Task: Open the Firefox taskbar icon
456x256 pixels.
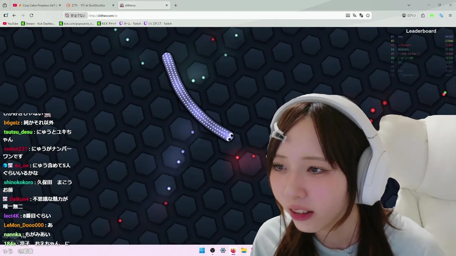Action: click(x=233, y=250)
